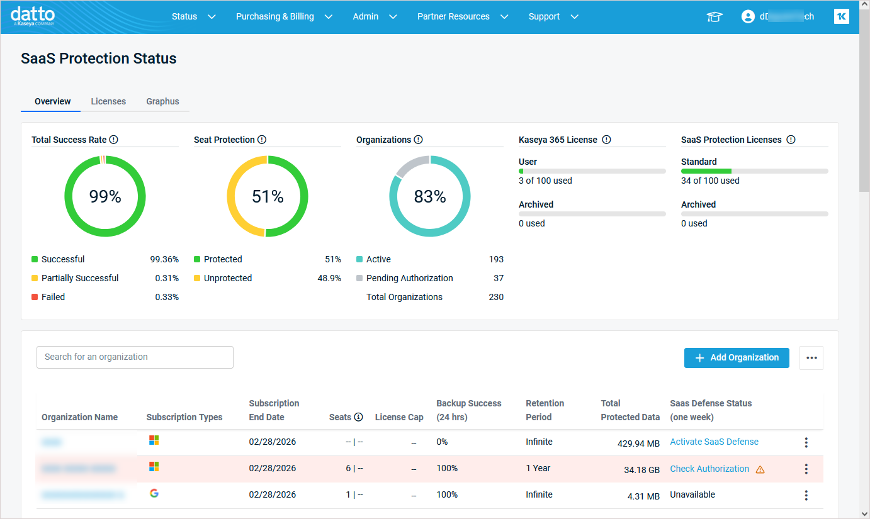Open the blurred organization name in the 34.18 GB row
Image resolution: width=870 pixels, height=519 pixels.
[x=79, y=469]
